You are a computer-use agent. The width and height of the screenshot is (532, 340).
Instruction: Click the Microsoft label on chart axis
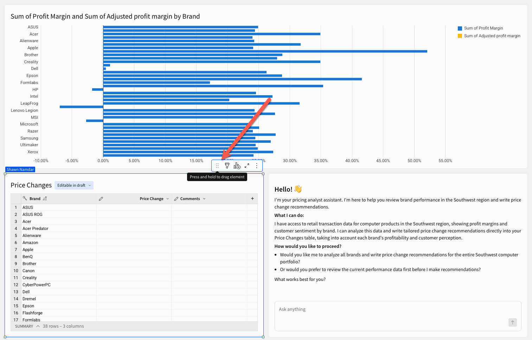(x=29, y=124)
